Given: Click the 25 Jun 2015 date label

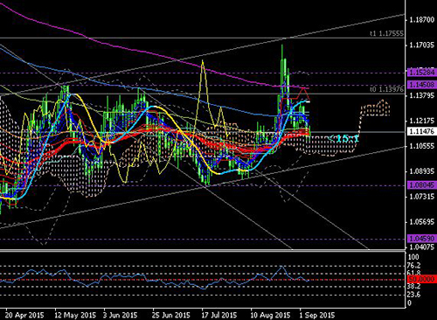Looking at the screenshot, I should coord(170,315).
